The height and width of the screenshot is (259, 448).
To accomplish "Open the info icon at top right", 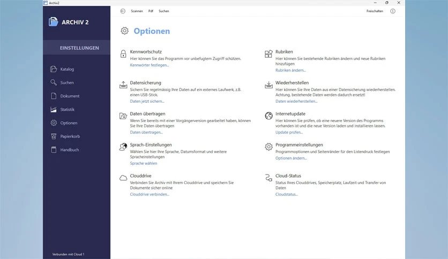I will coord(393,11).
